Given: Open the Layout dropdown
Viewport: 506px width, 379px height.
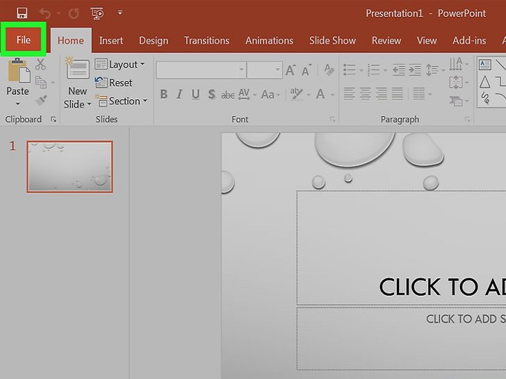Looking at the screenshot, I should [x=121, y=65].
